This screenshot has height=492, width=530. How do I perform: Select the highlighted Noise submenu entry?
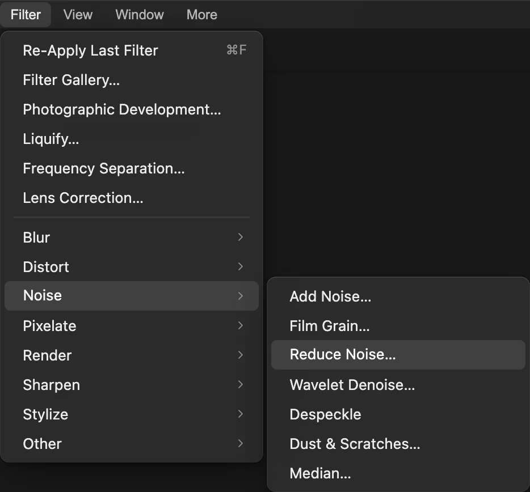(x=132, y=296)
